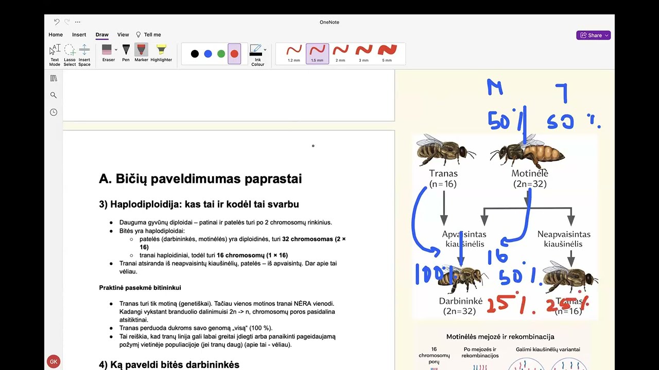Set stroke thickness to 2 mm
Viewport: 659px width, 370px height.
coord(340,53)
